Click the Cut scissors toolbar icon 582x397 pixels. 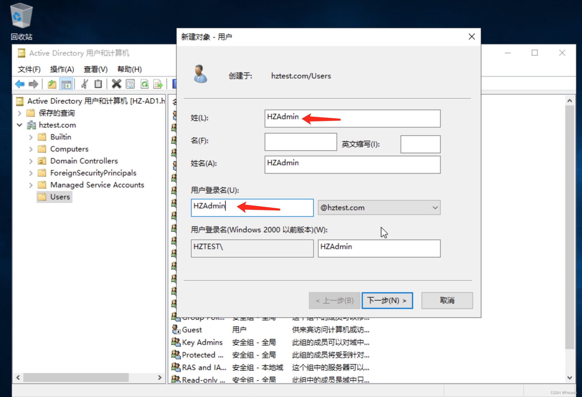85,84
